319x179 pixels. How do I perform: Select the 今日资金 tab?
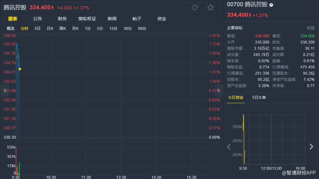coord(235,98)
